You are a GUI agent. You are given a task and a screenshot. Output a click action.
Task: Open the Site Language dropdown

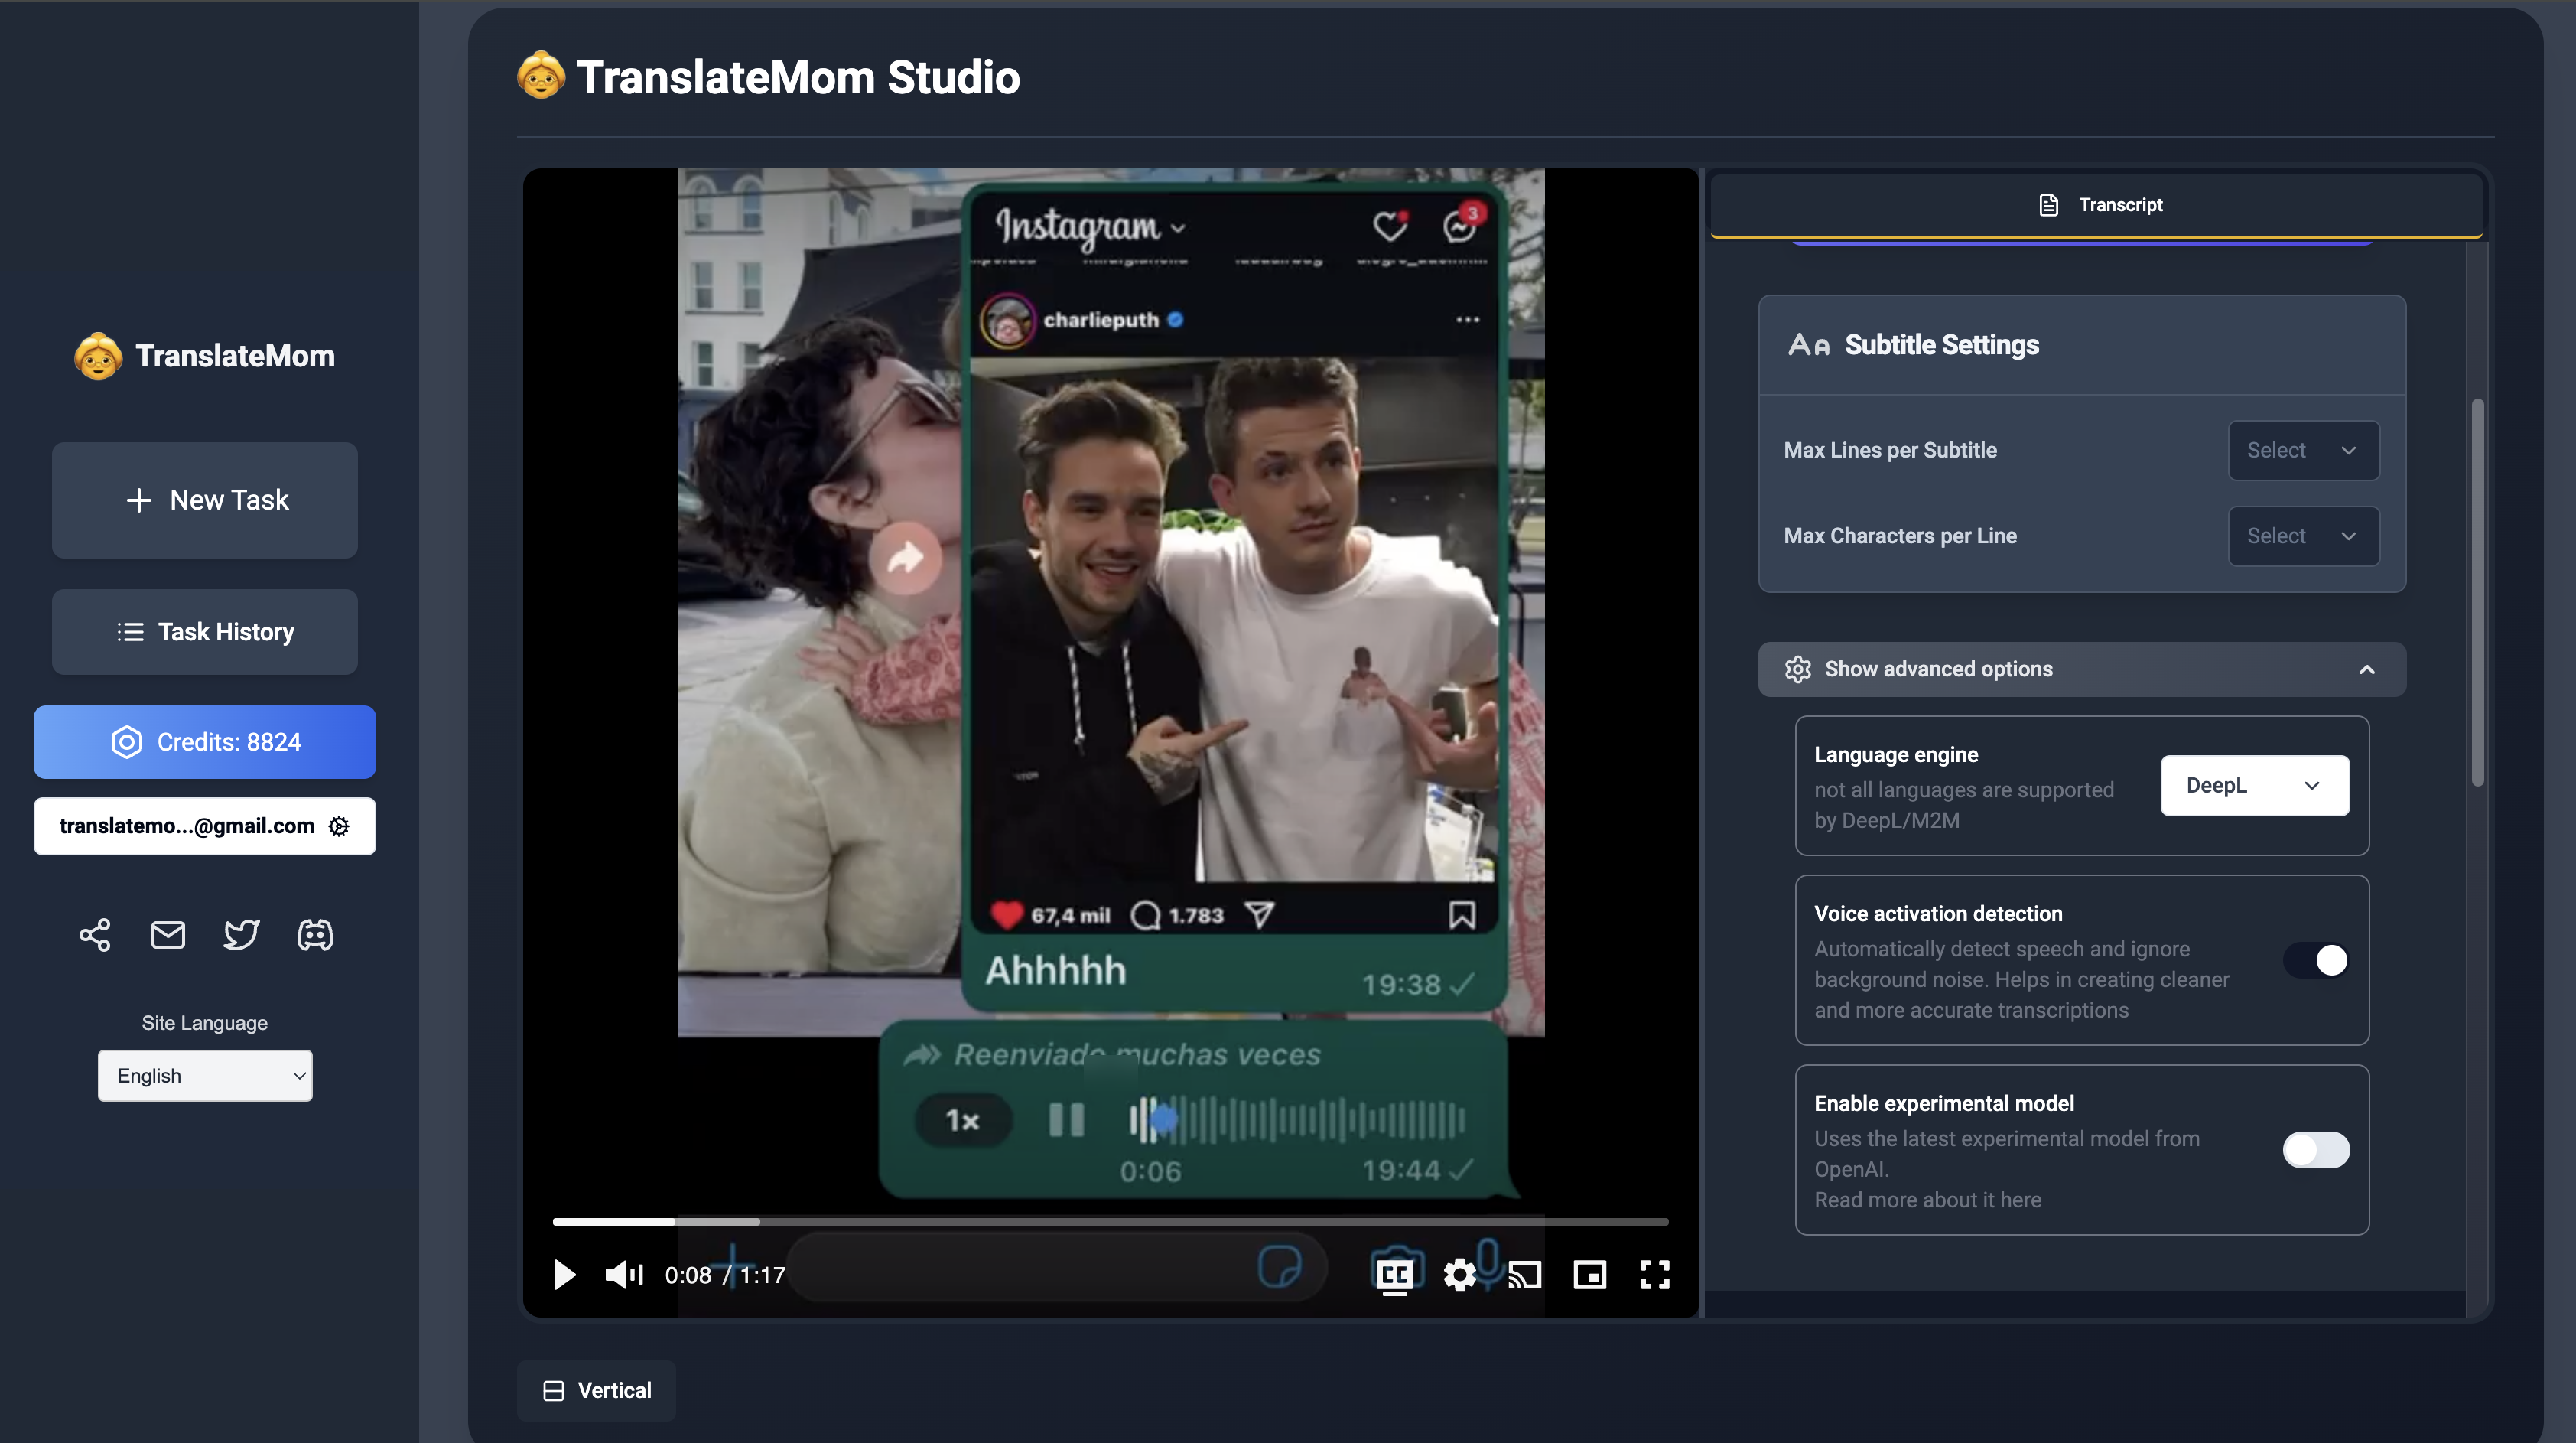(205, 1076)
